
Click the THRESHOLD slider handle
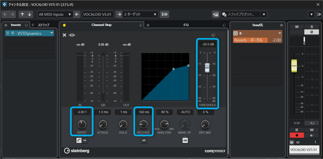click(207, 68)
